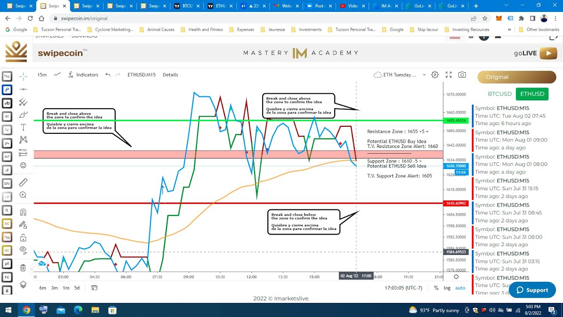Select the 6m date range
The height and width of the screenshot is (317, 563).
click(x=43, y=288)
